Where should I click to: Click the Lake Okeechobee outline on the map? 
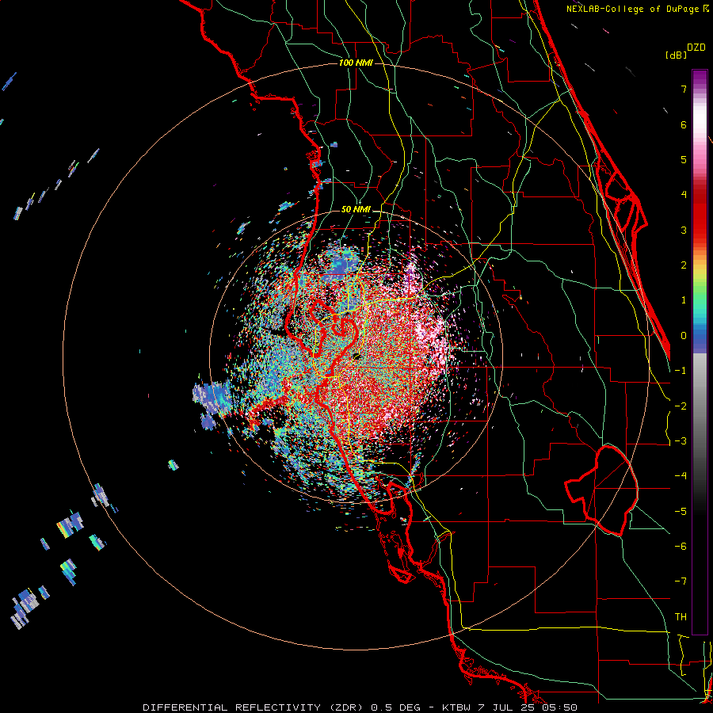pos(601,490)
